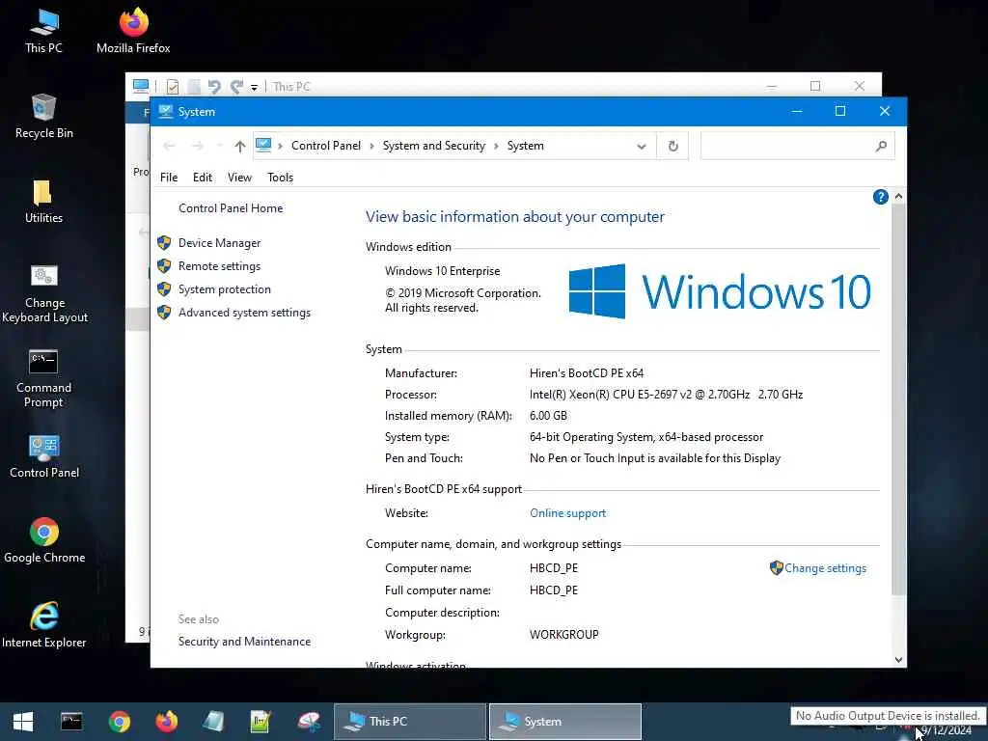Viewport: 988px width, 741px height.
Task: Click This PC window title icon
Action: pos(141,86)
